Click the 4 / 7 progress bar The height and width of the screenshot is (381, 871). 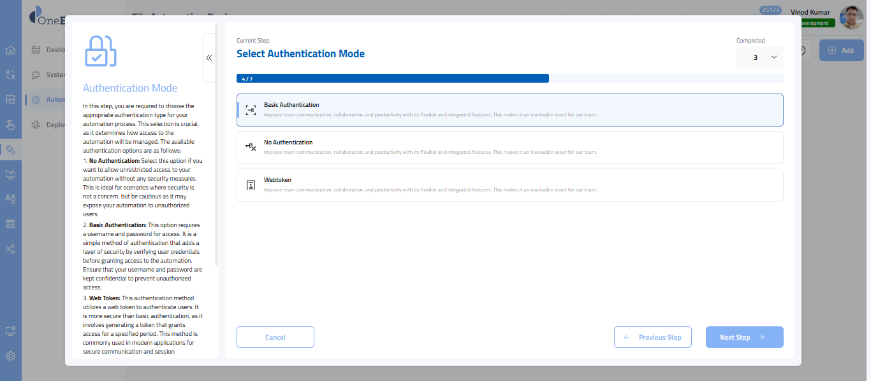click(392, 78)
